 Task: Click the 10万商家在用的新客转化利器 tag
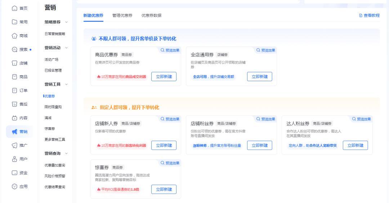click(x=122, y=146)
